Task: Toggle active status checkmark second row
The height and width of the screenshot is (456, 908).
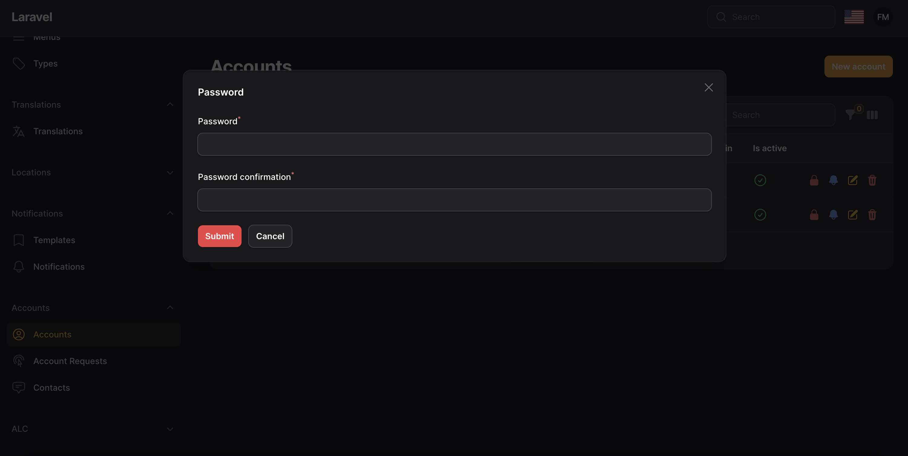Action: (x=760, y=215)
